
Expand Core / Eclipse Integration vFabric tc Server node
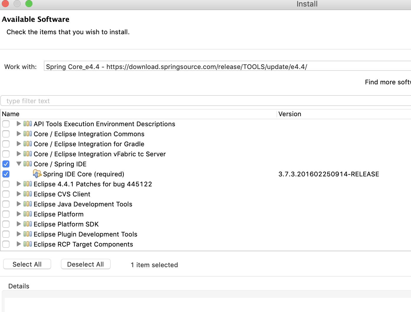(19, 154)
